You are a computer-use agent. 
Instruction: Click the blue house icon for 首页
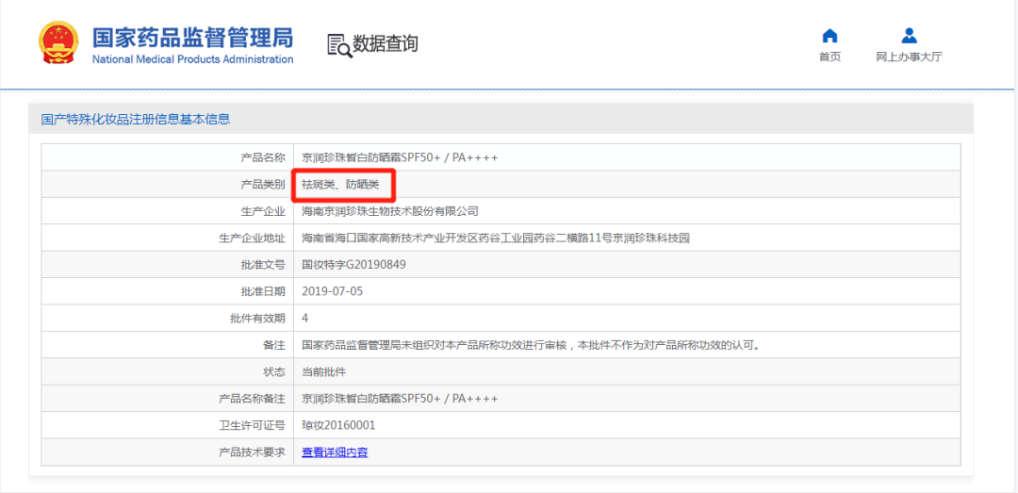(829, 36)
